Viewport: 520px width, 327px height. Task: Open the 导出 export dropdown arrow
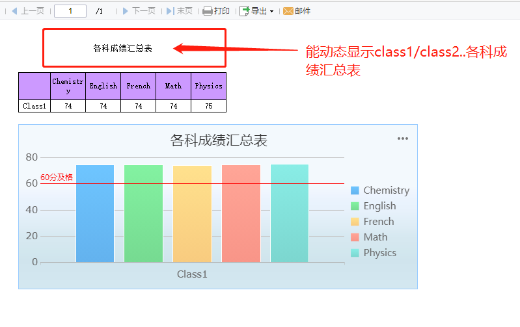tap(271, 11)
